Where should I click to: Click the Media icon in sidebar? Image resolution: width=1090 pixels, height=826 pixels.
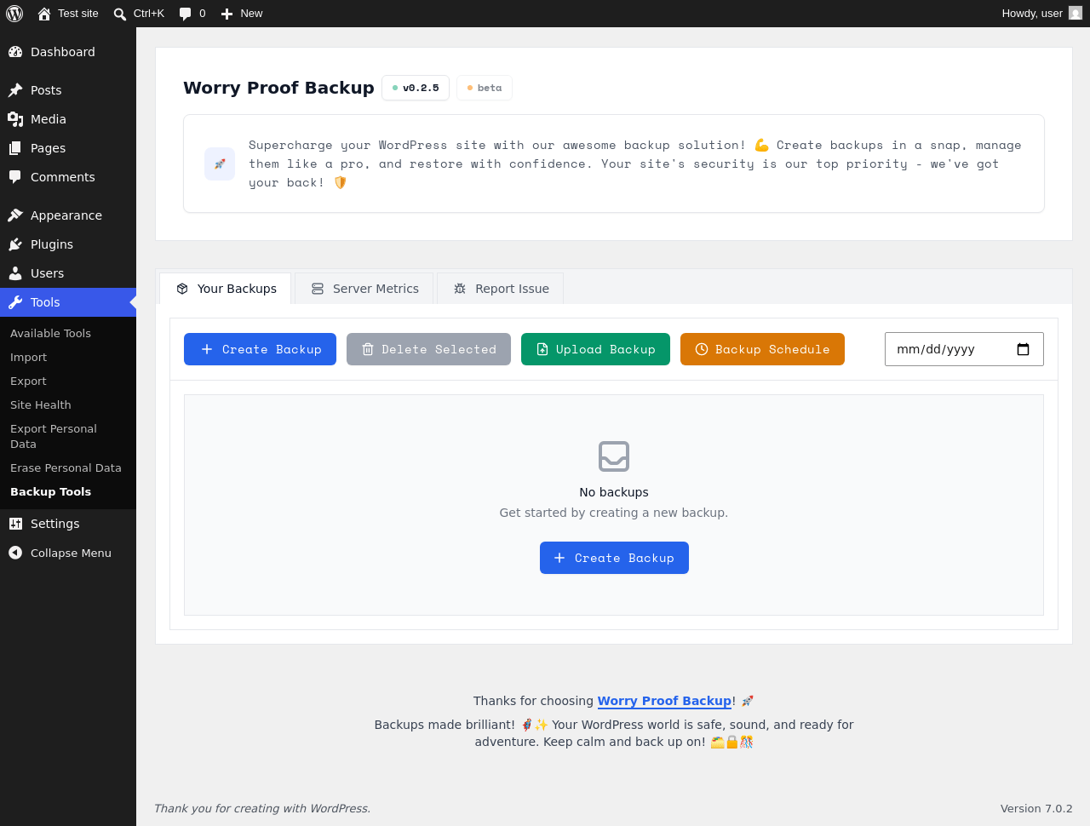coord(15,119)
